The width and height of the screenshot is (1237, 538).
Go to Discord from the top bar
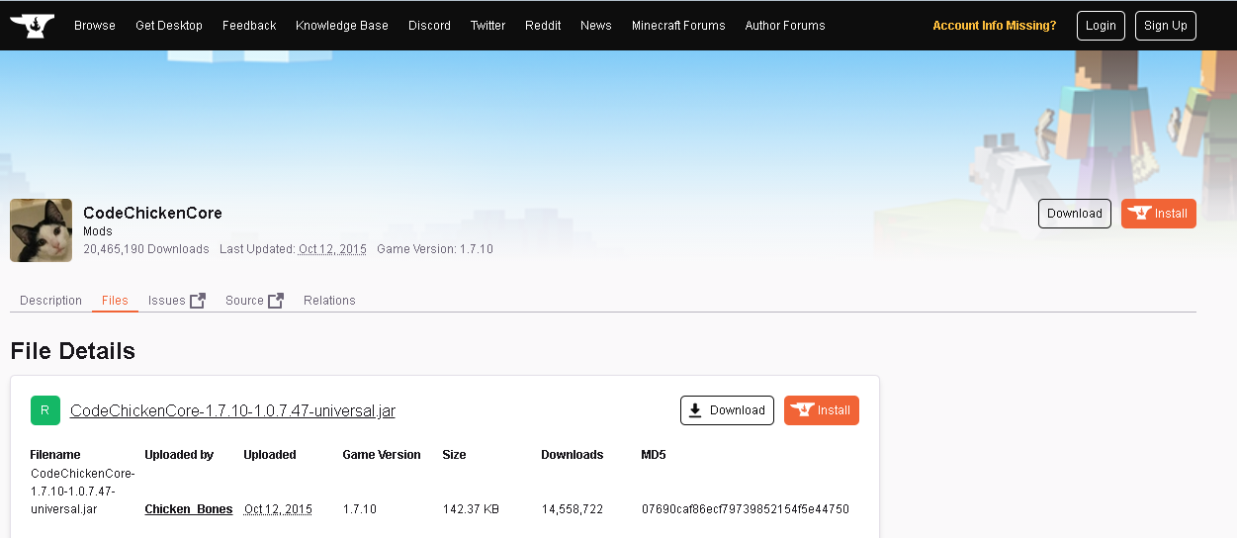coord(429,26)
